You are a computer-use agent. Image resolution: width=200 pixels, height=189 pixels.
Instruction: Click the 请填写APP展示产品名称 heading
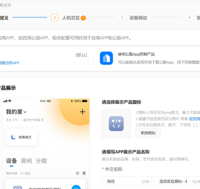click(x=126, y=152)
